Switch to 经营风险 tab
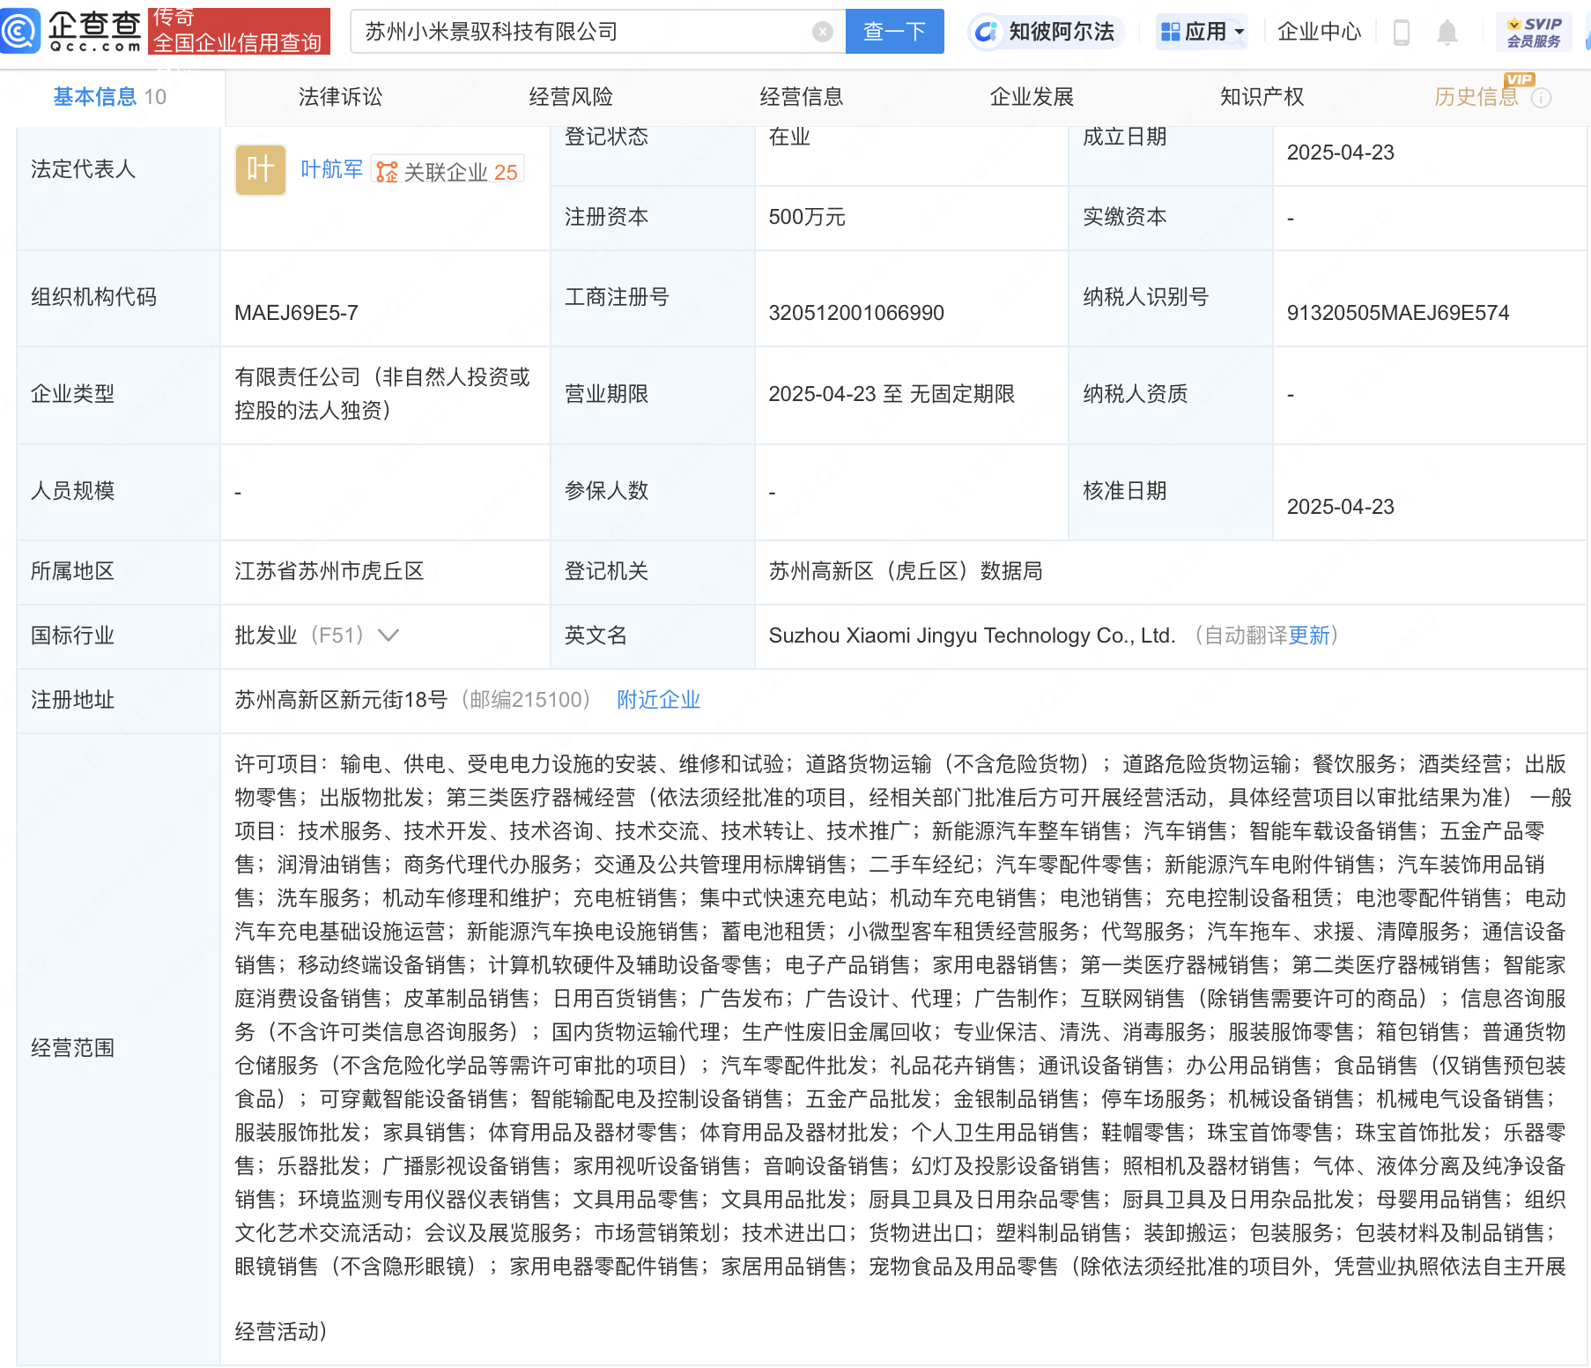The height and width of the screenshot is (1368, 1591). [x=571, y=97]
